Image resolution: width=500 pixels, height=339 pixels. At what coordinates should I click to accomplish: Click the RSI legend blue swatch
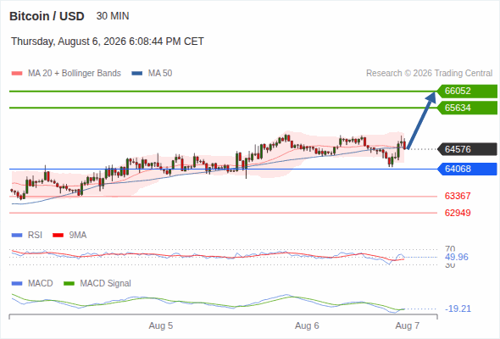(17, 236)
